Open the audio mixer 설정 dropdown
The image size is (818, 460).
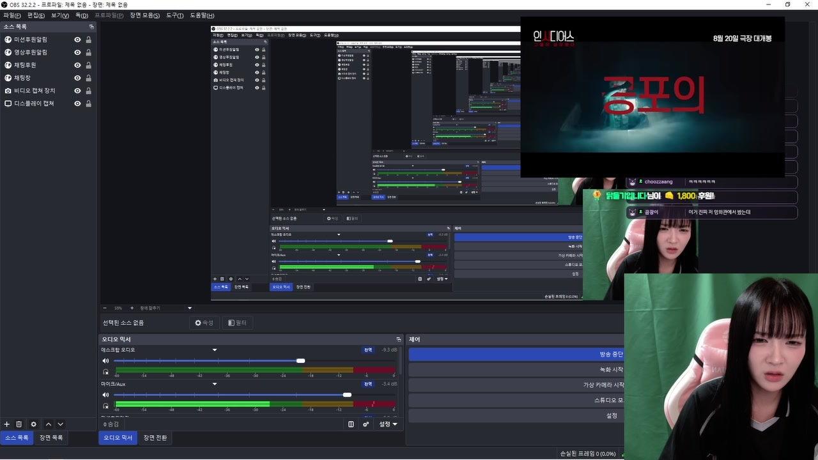pos(388,424)
